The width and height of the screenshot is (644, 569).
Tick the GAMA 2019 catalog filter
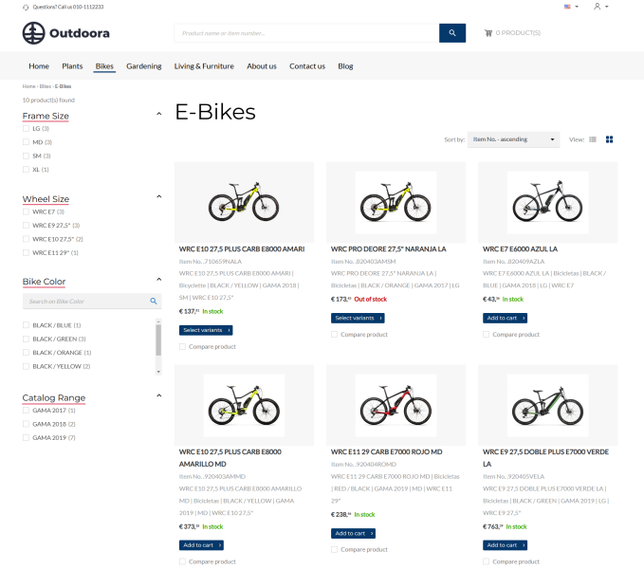pos(27,437)
